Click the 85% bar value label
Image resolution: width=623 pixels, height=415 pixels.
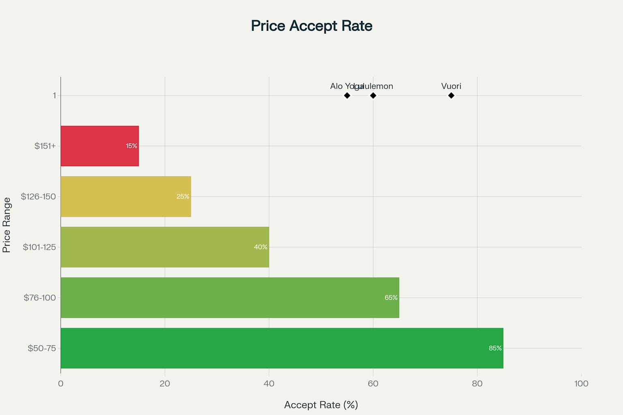[495, 348]
